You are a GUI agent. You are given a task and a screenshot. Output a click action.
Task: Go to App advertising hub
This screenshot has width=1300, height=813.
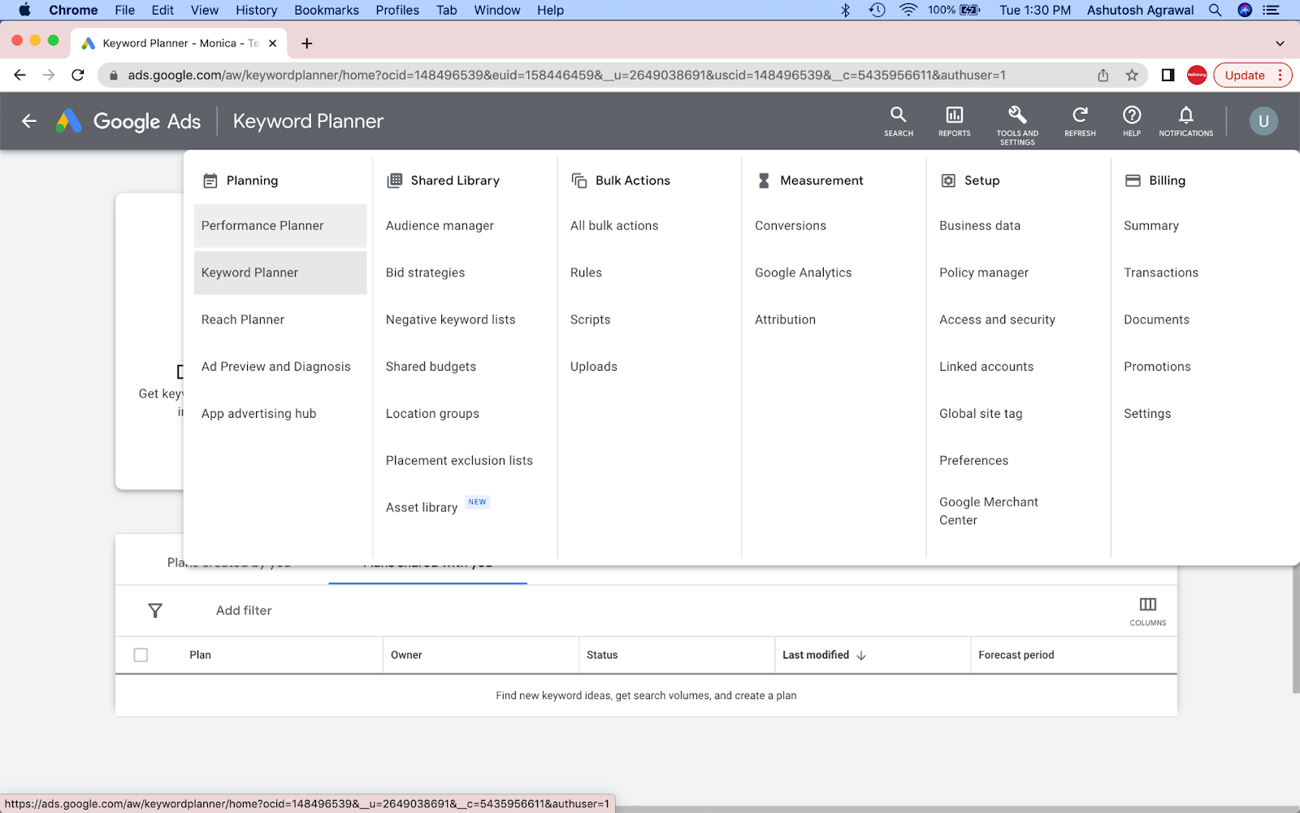click(258, 414)
